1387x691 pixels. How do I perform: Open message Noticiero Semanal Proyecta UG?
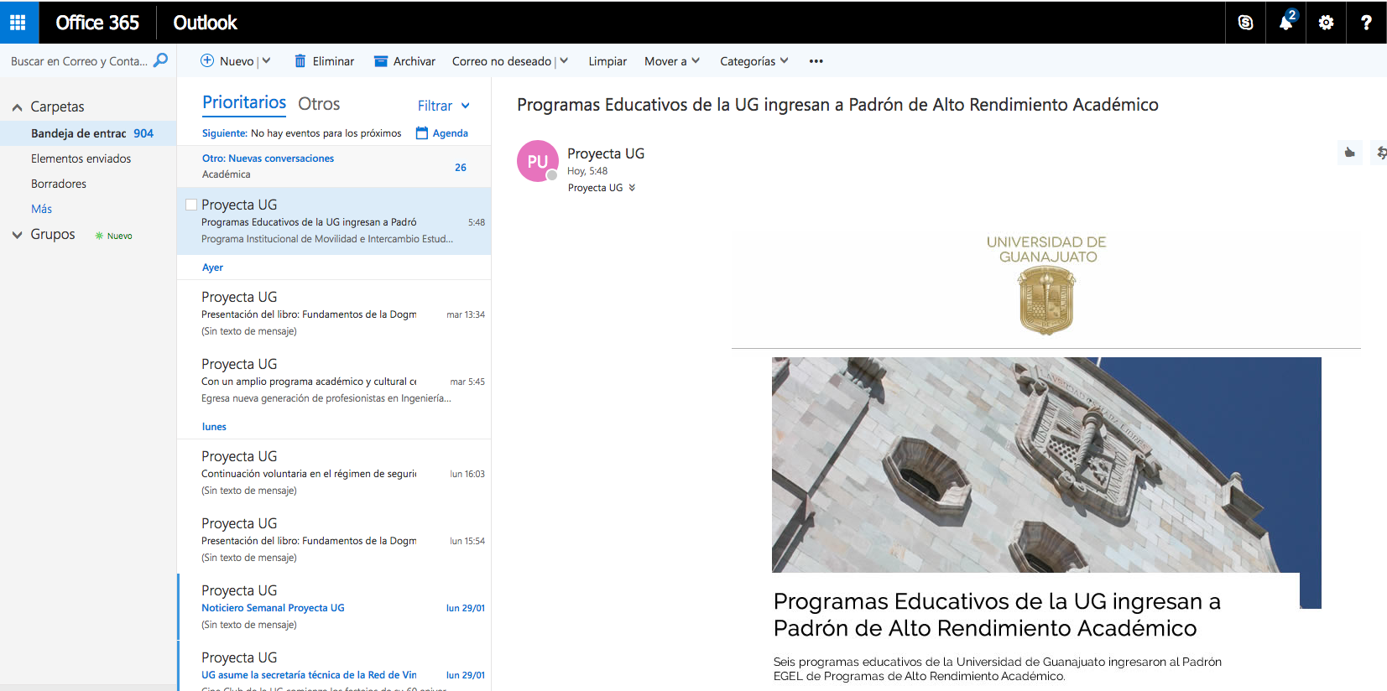pos(334,607)
